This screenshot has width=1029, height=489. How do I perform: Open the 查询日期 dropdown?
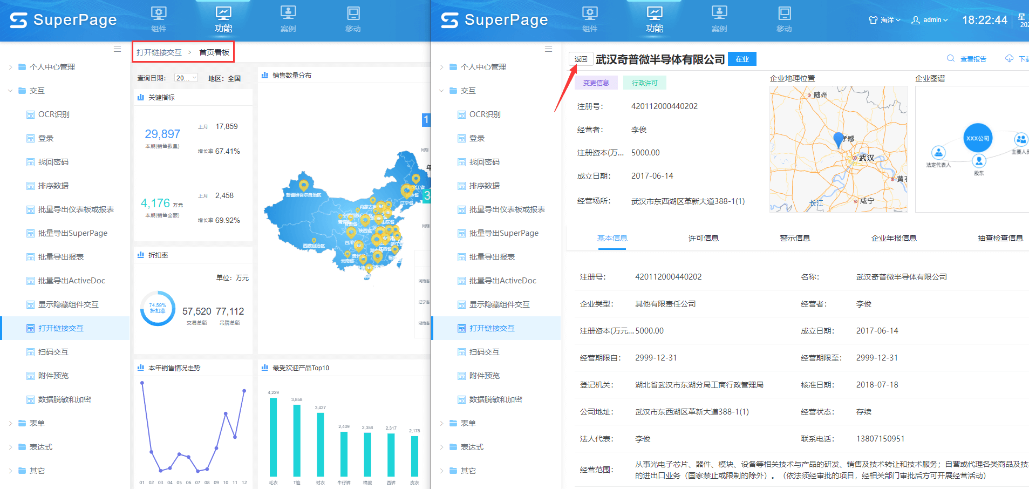pos(186,78)
